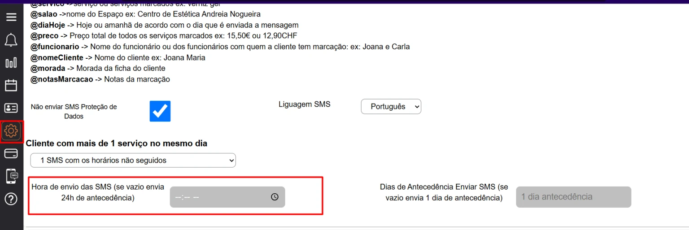
Task: Open the settings gear in the sidebar
Action: (x=11, y=131)
